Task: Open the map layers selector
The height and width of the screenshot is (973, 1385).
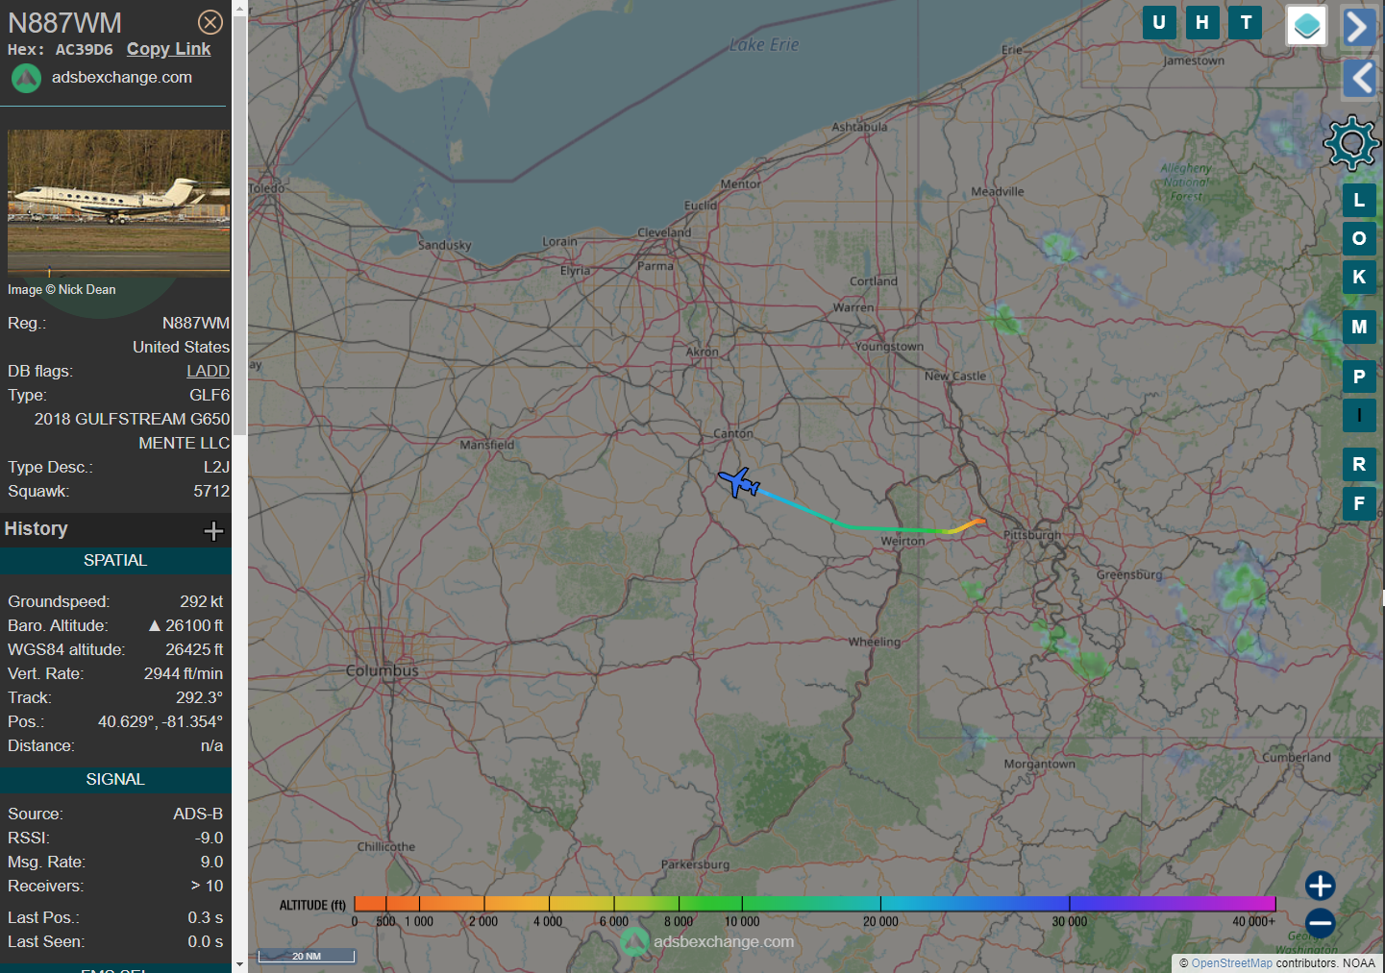Action: pos(1307,26)
